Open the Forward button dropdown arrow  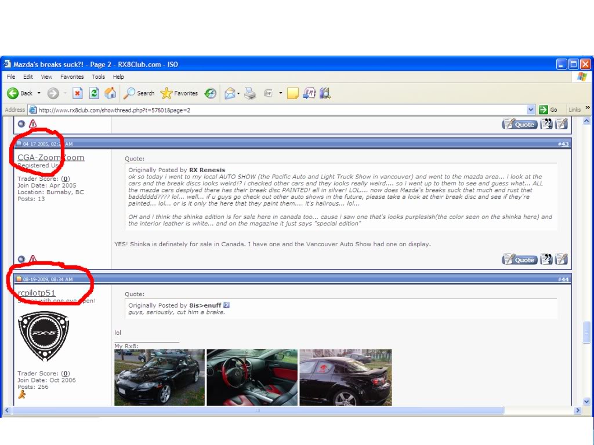coord(65,93)
